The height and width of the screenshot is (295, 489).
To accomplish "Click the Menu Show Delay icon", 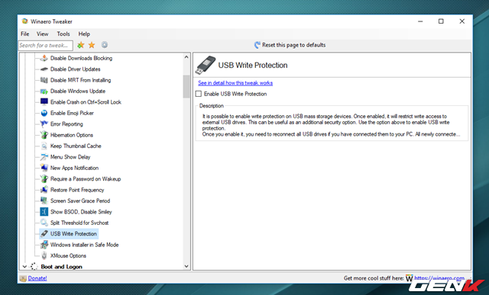I will point(44,157).
